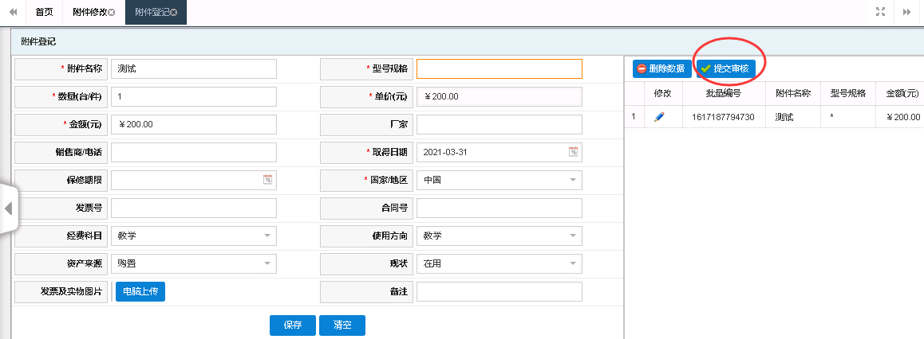Screen dimensions: 924x339
Task: Click the 提交审核 button
Action: [725, 69]
